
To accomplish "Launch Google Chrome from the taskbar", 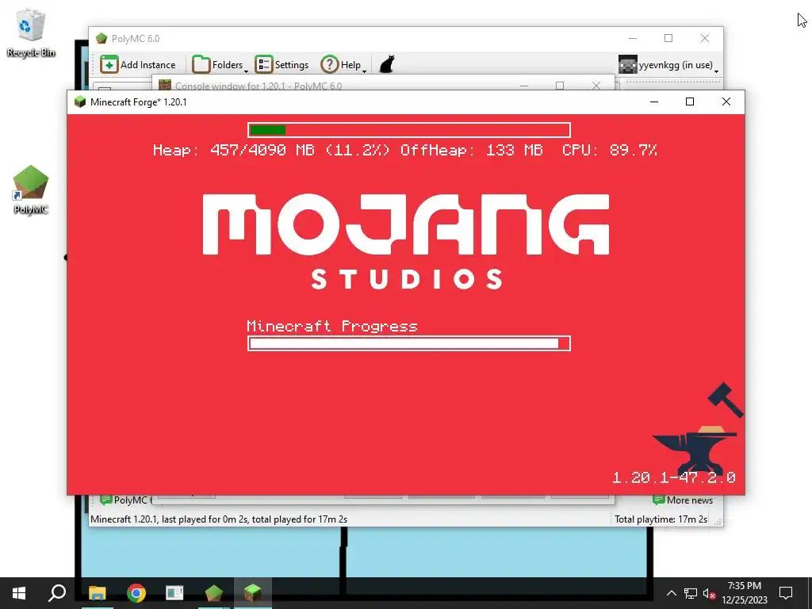I will click(x=136, y=593).
